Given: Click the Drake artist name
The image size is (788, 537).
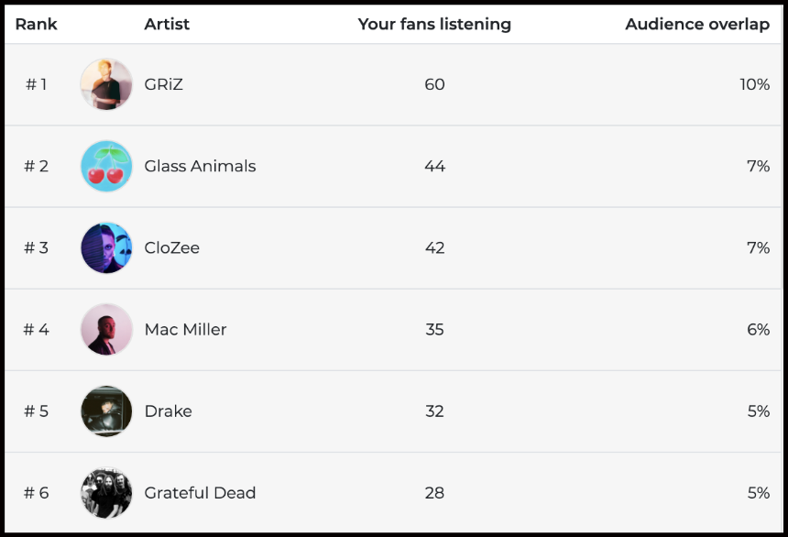Looking at the screenshot, I should pos(168,411).
